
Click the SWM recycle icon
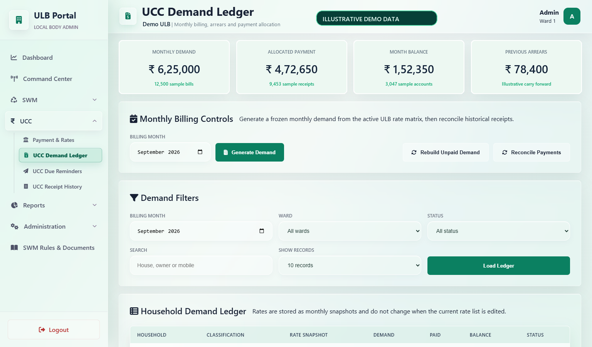14,100
